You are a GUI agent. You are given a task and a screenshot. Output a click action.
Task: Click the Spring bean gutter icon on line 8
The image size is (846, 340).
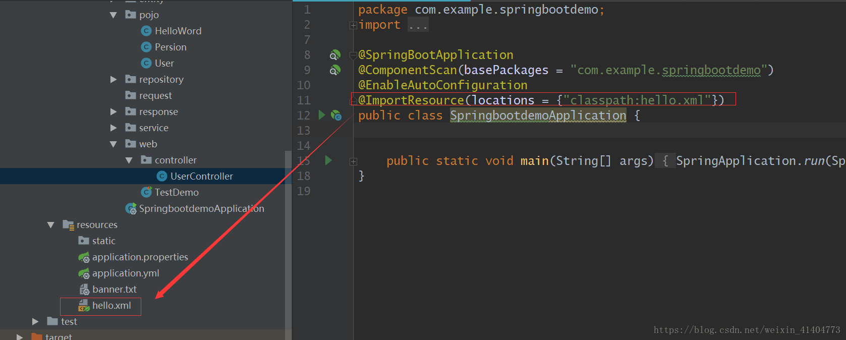[335, 54]
